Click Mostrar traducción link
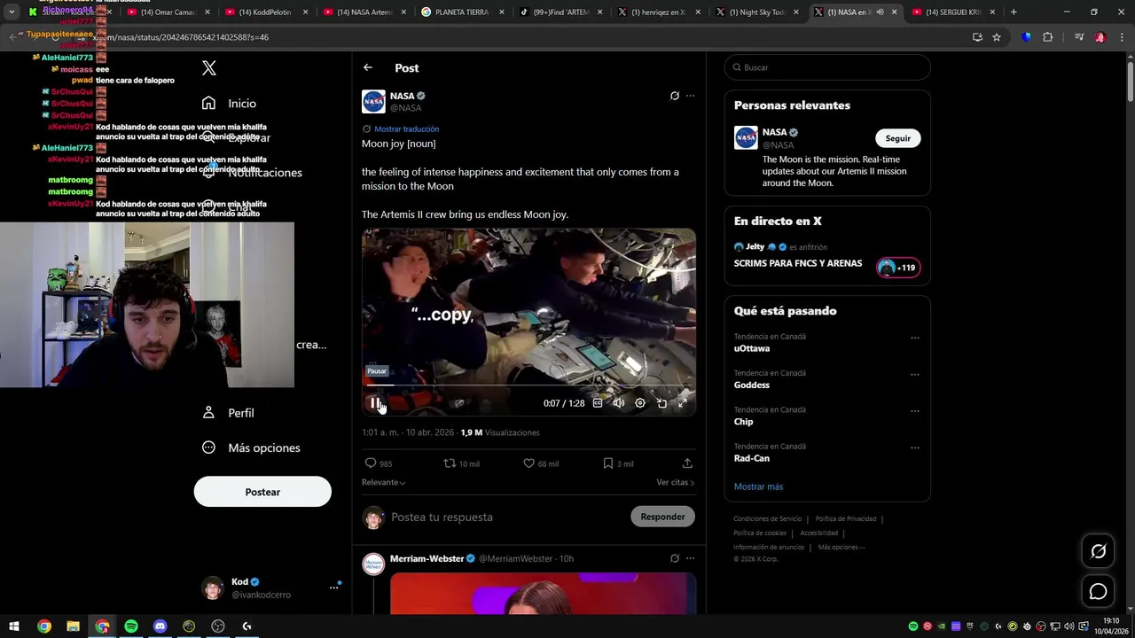This screenshot has height=638, width=1135. (x=406, y=129)
